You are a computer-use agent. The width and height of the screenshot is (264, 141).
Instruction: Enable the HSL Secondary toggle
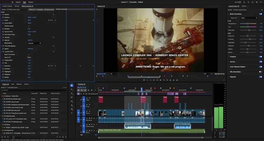coord(260,72)
